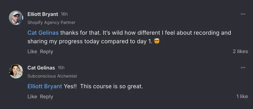Screen dimensions: 253x109
Task: Click the Subconscious Alchemist headline
Action: (52, 76)
